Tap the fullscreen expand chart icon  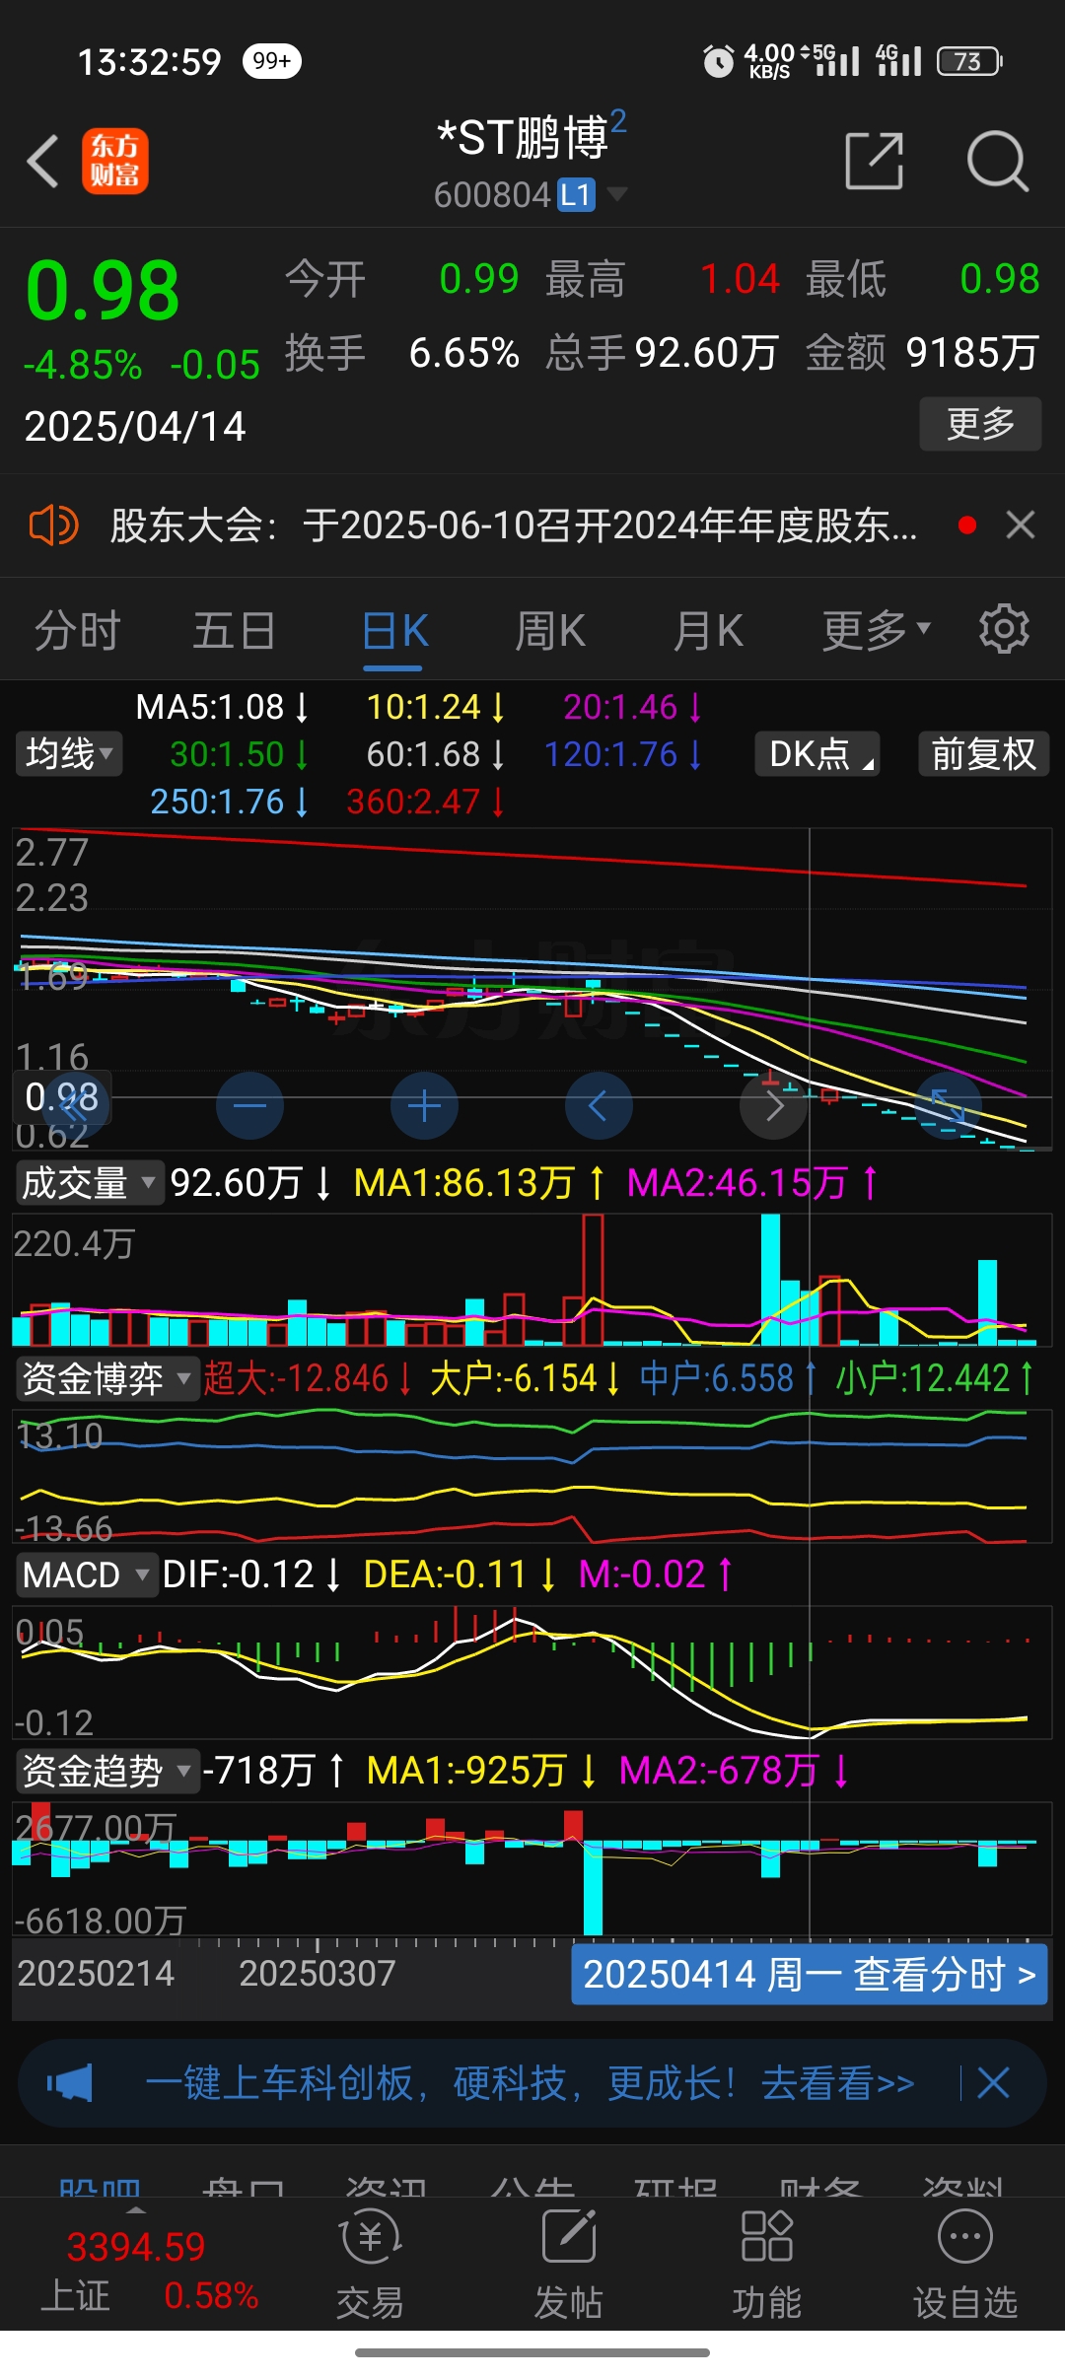click(949, 1106)
